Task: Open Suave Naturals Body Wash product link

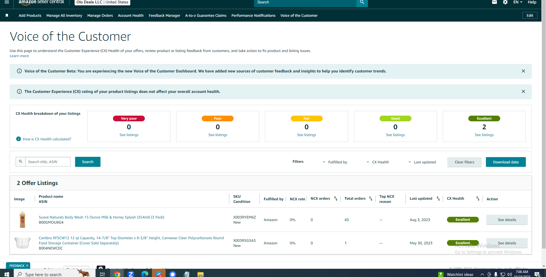Action: tap(101, 217)
